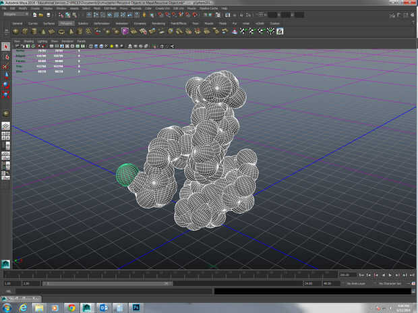Switch to single perspective view layout
The image size is (418, 313).
tap(5, 126)
